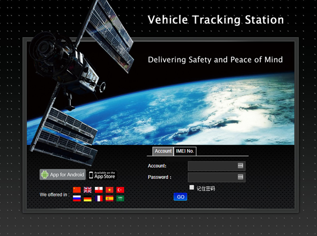Select the China flag language
Screen dimensions: 317x236
point(77,190)
